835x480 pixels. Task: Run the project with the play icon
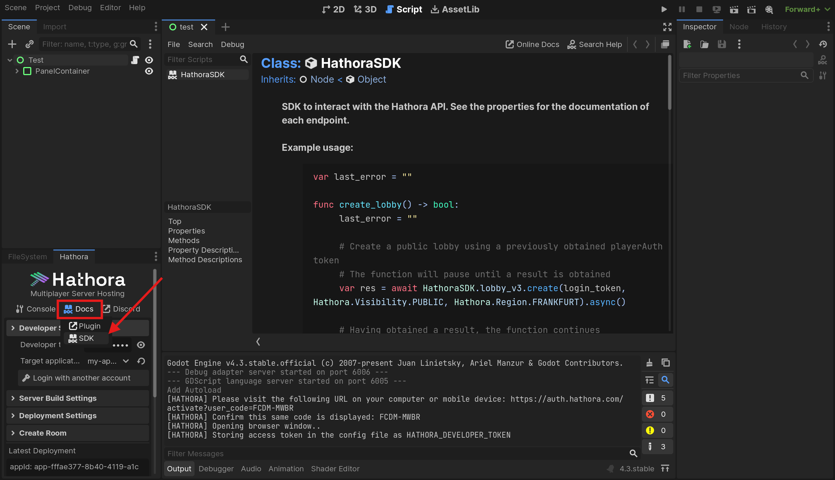[x=664, y=9]
